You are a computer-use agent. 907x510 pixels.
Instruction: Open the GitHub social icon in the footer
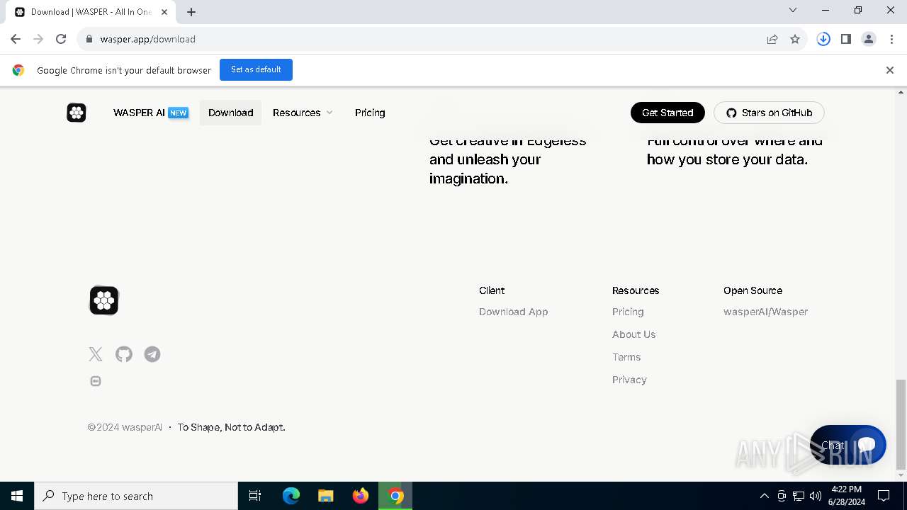[x=124, y=354]
